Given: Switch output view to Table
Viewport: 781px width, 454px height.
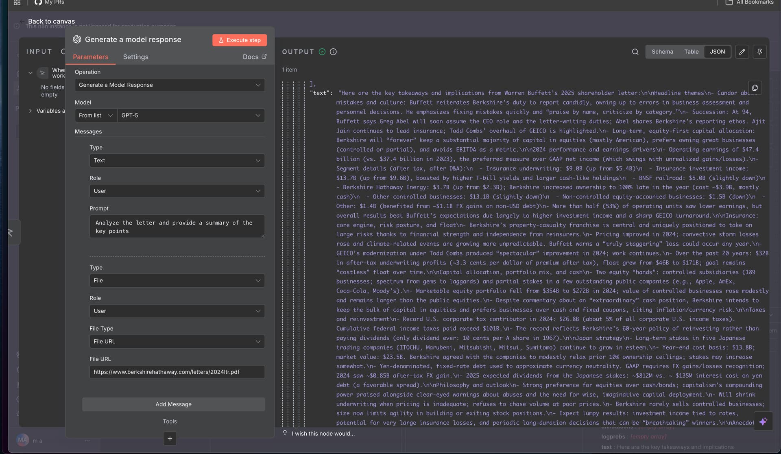Looking at the screenshot, I should pyautogui.click(x=691, y=52).
